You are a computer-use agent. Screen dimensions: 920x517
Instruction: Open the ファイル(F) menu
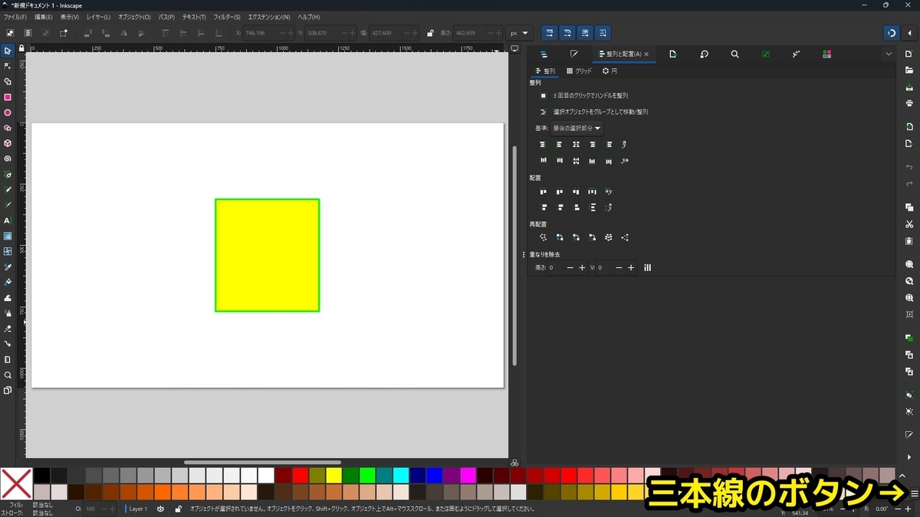15,17
